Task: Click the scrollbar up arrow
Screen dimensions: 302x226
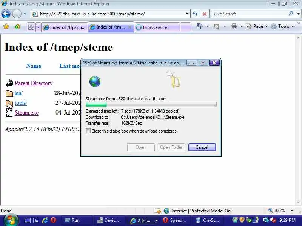Action: click(x=298, y=38)
